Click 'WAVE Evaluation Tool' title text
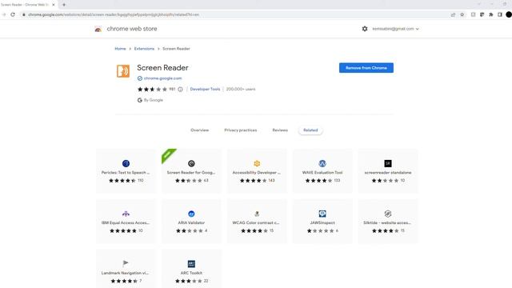 click(322, 173)
